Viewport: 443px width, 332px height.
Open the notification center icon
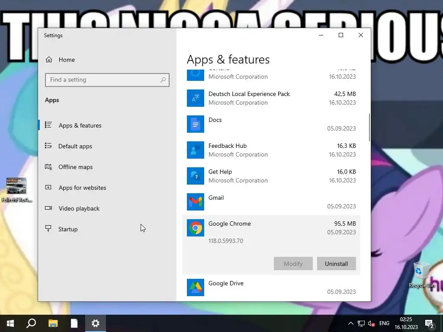(430, 323)
